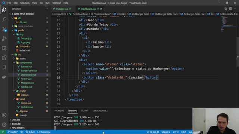Click the UTF-8 encoding status item
Viewport: 239px width, 134px height.
(176, 132)
